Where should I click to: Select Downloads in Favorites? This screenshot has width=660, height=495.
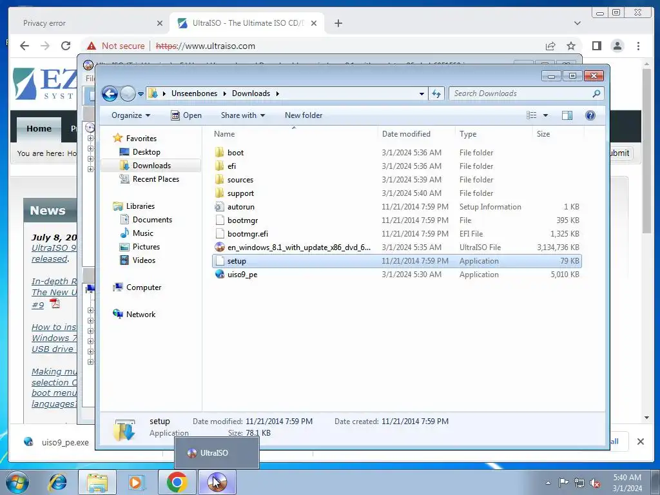[x=151, y=166]
